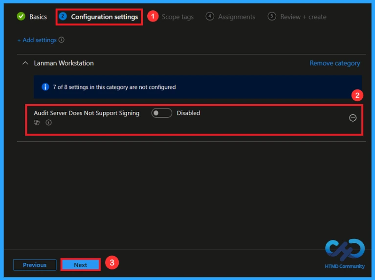375x280 pixels.
Task: Open the Review + create step
Action: (303, 17)
